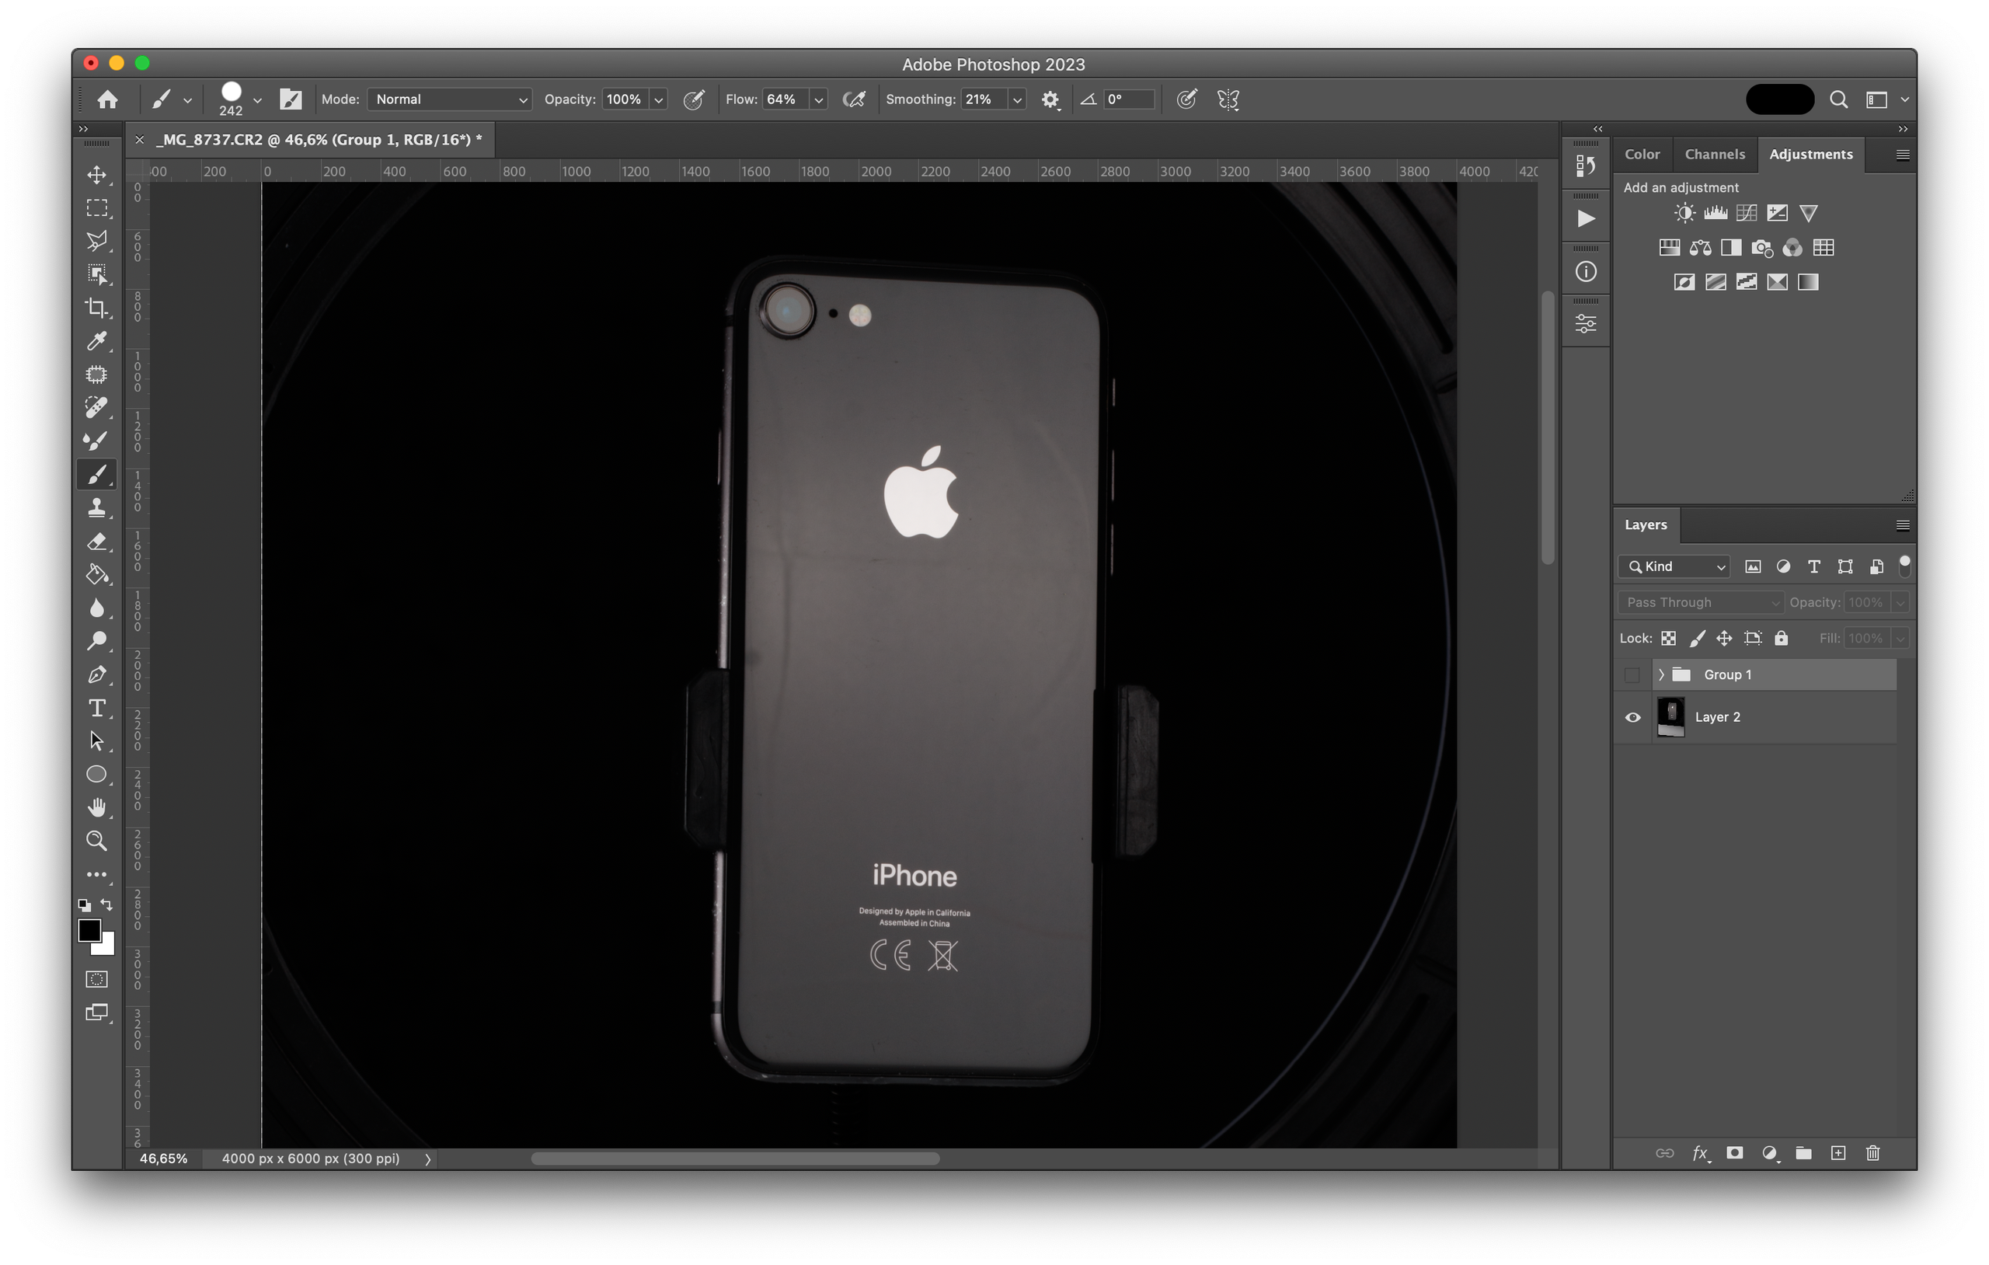Show the Group 1 layer visibility
1989x1265 pixels.
click(x=1632, y=675)
